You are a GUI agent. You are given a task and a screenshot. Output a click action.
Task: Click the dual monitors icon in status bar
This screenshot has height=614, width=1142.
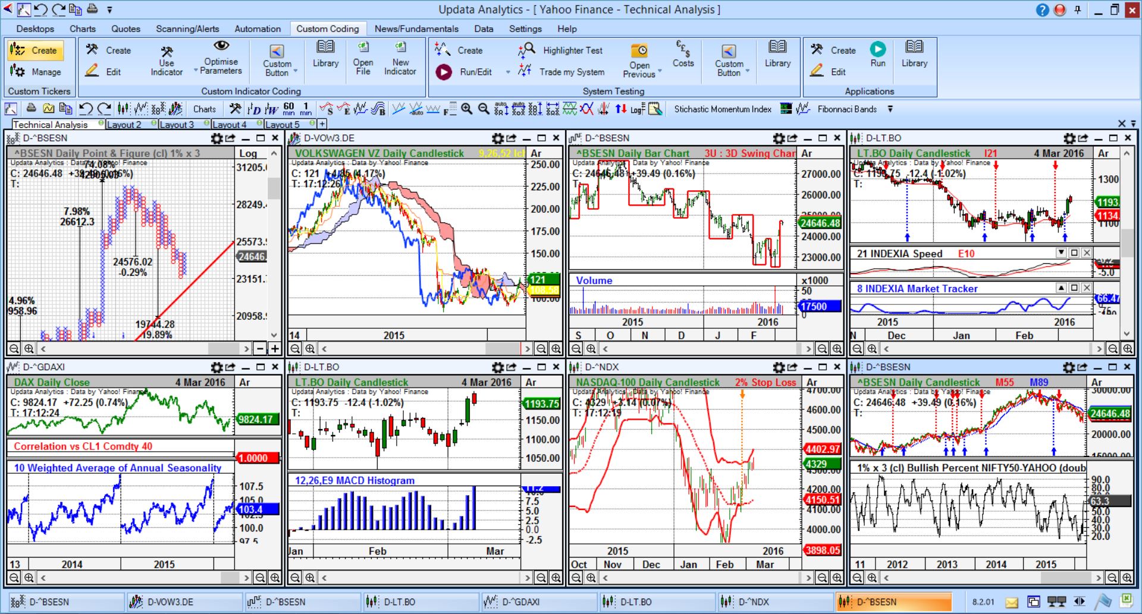[x=1056, y=602]
